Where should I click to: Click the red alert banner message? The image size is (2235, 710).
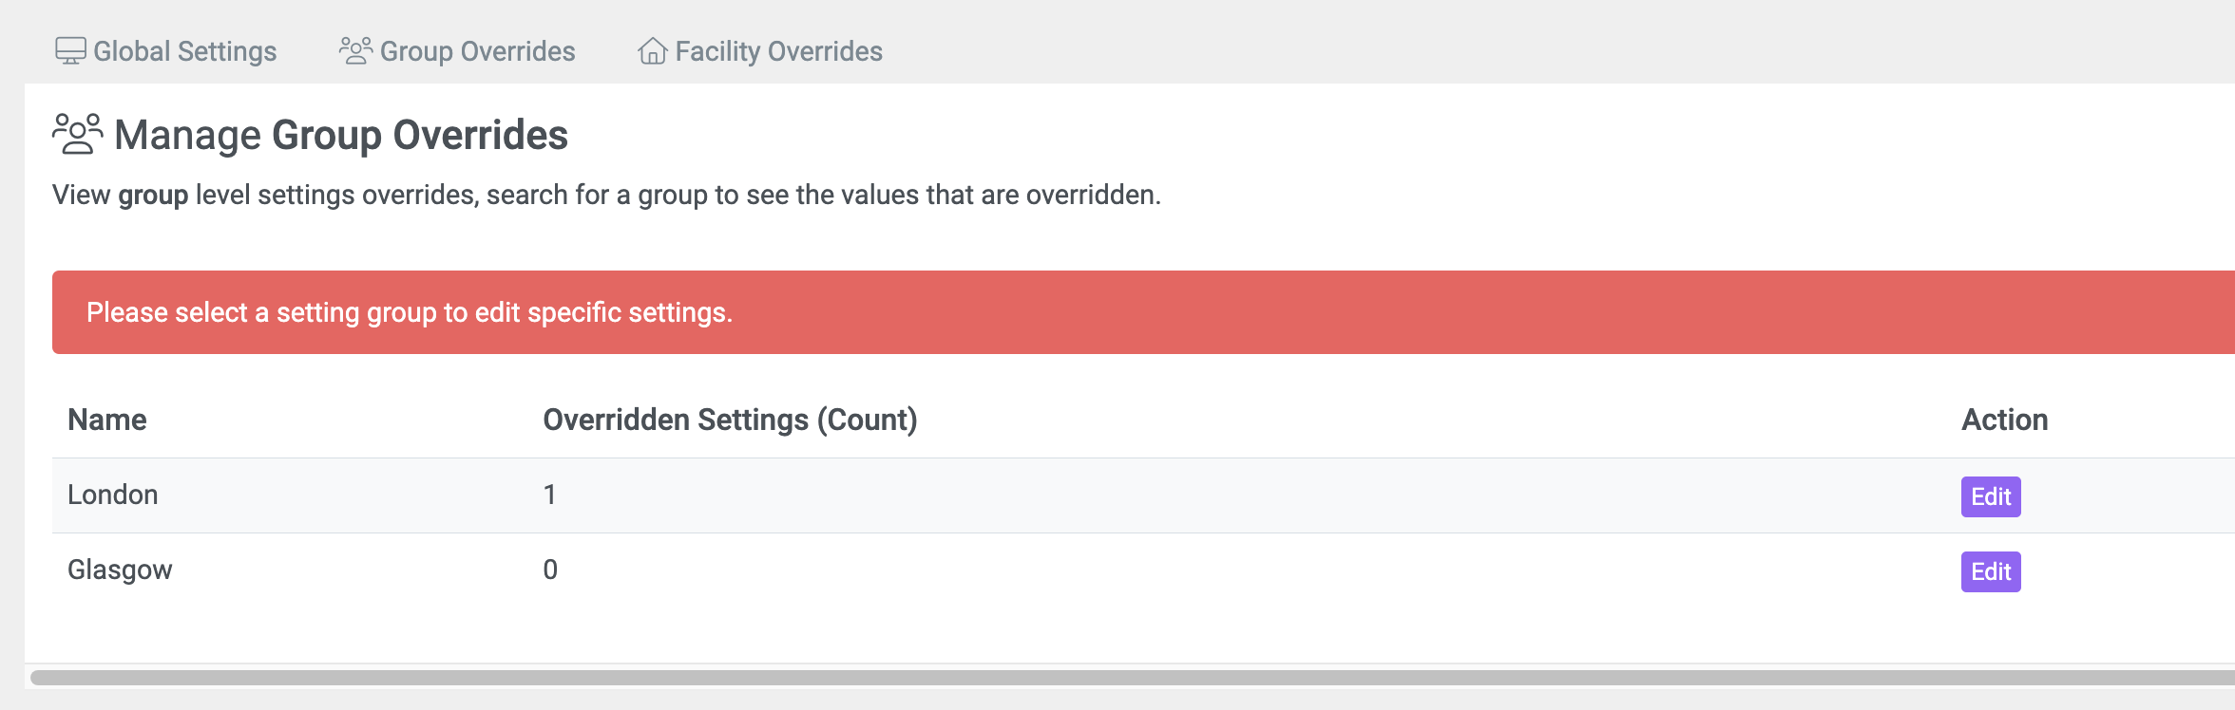[410, 312]
